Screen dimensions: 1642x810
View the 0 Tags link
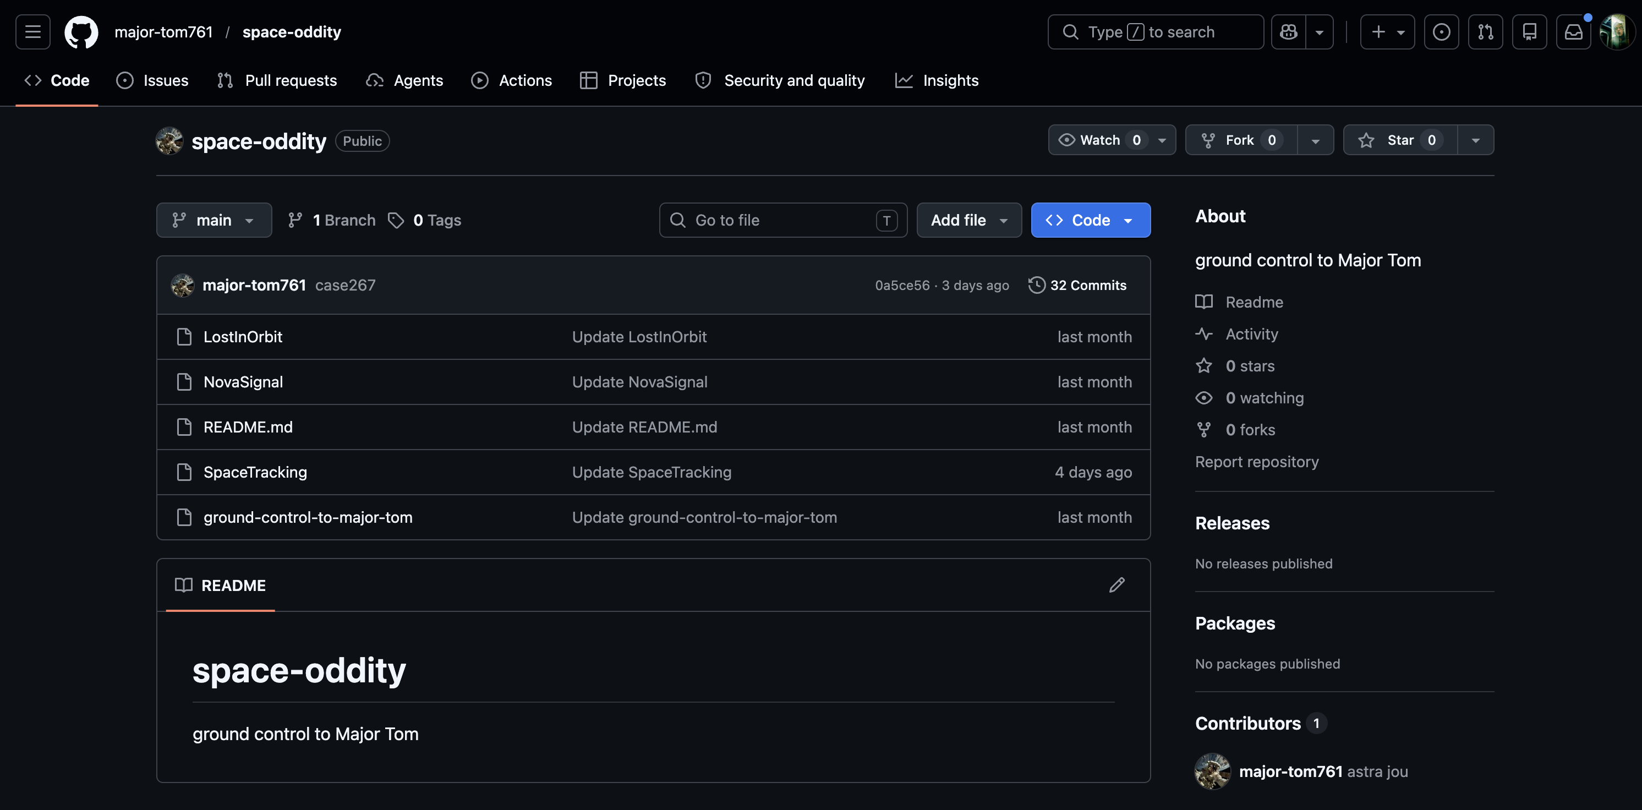click(x=424, y=220)
